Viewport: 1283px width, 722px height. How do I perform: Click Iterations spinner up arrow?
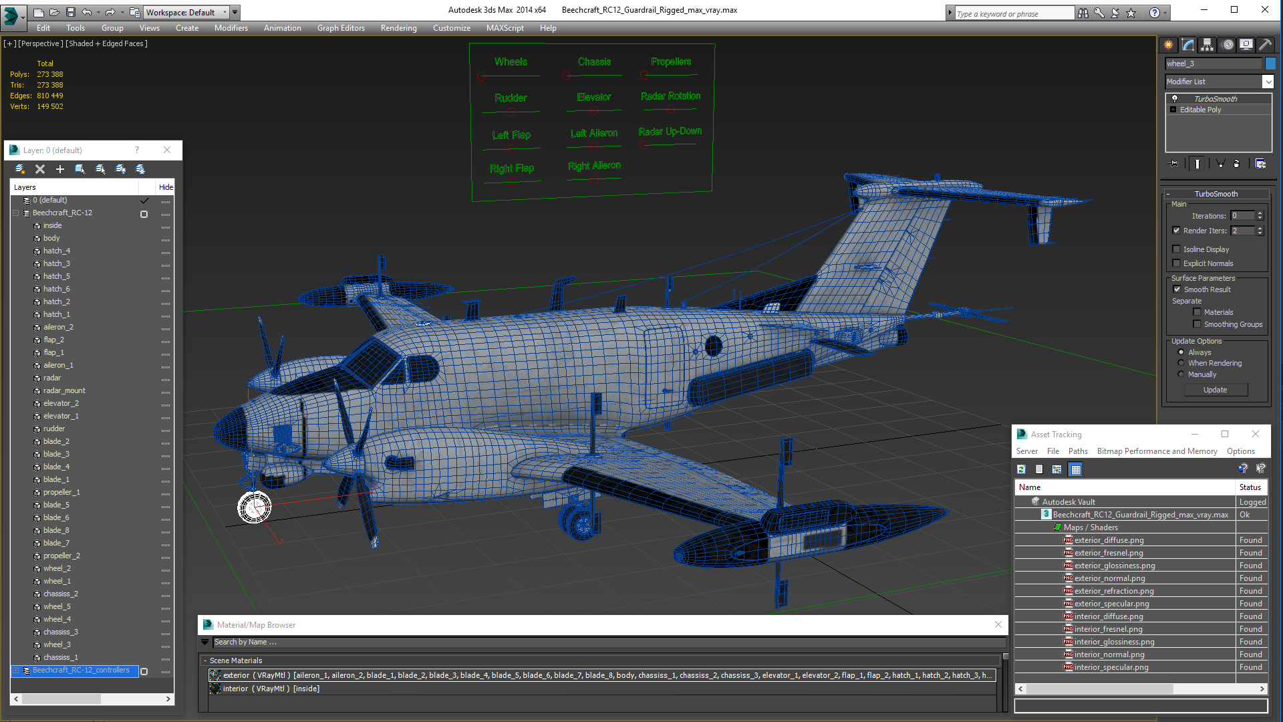pyautogui.click(x=1260, y=213)
